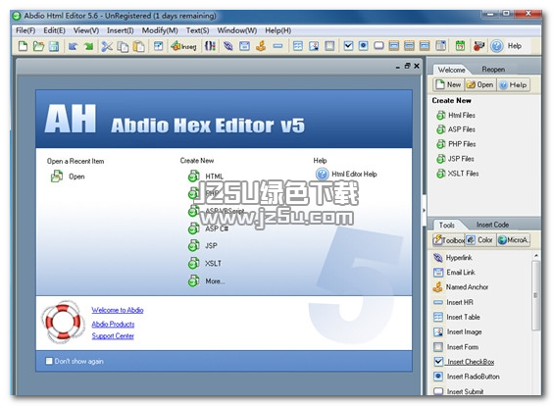
Task: Click the Open folder toolbar icon
Action: coord(38,46)
